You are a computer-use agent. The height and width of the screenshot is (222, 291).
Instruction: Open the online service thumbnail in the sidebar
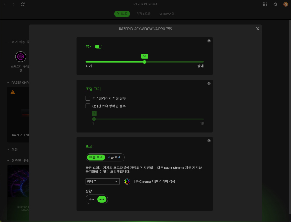pyautogui.click(x=18, y=181)
